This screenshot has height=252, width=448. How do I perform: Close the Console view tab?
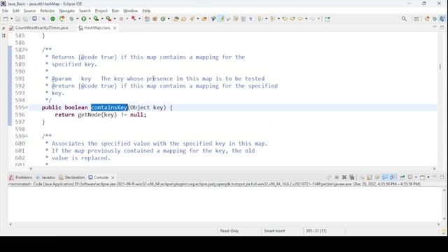pyautogui.click(x=113, y=177)
